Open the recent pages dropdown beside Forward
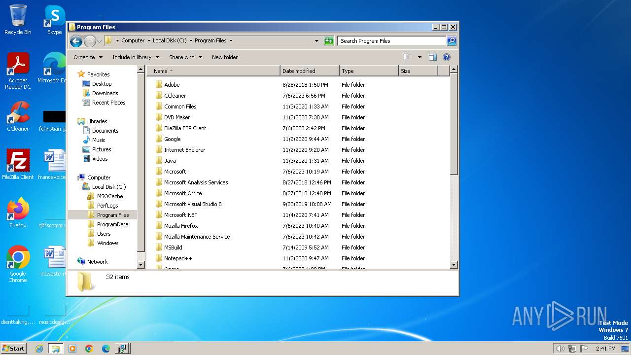 pyautogui.click(x=99, y=41)
